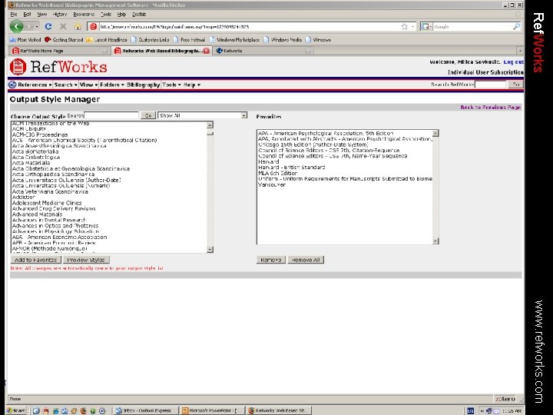The image size is (553, 415).
Task: Click the Remove button
Action: [271, 260]
